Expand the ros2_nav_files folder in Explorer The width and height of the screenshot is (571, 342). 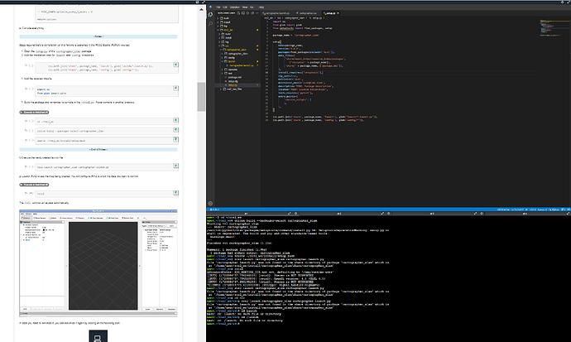tap(238, 89)
